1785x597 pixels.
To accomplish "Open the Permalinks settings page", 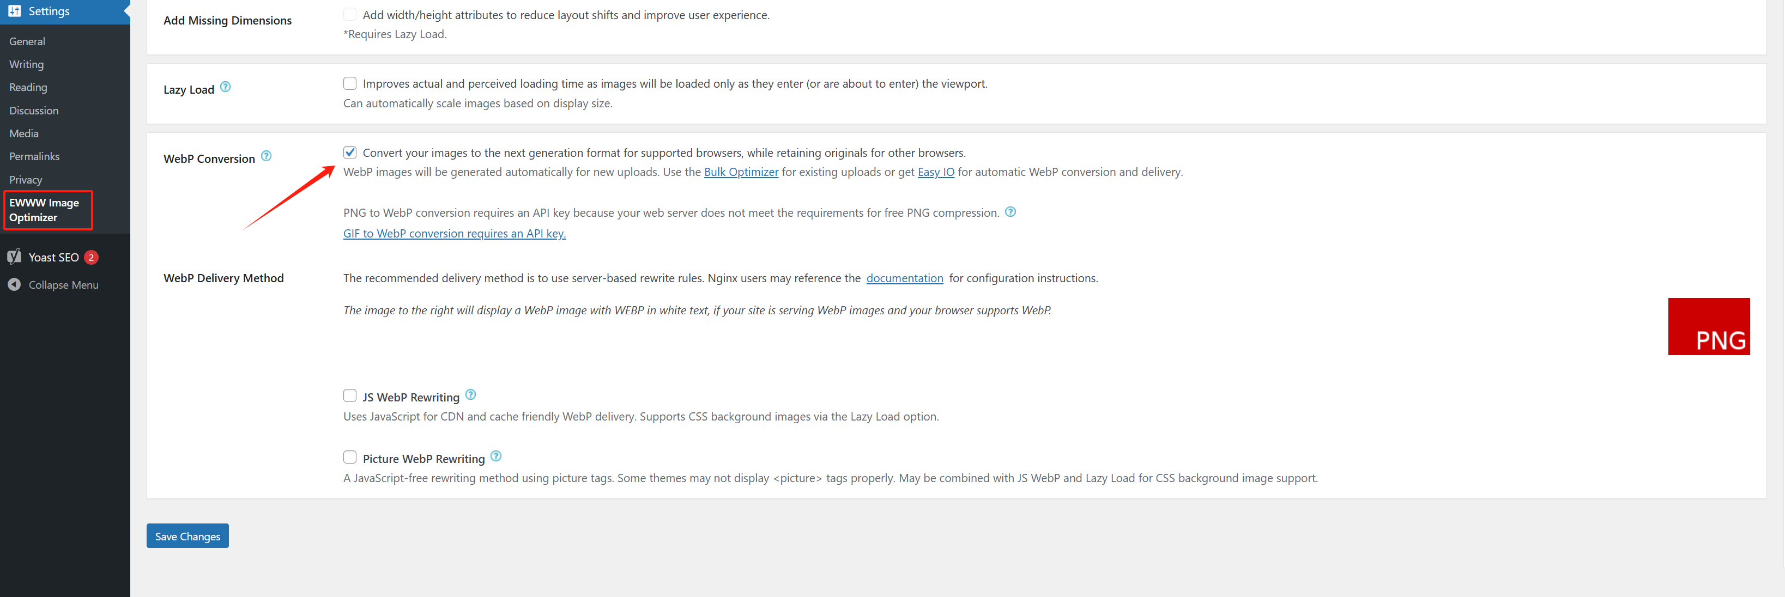I will (x=34, y=156).
